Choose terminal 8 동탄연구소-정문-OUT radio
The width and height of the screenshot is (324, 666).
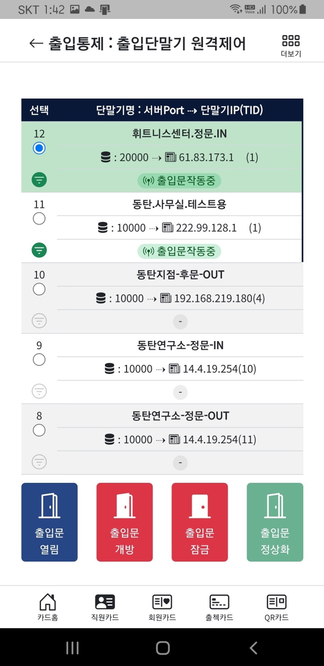pos(39,430)
